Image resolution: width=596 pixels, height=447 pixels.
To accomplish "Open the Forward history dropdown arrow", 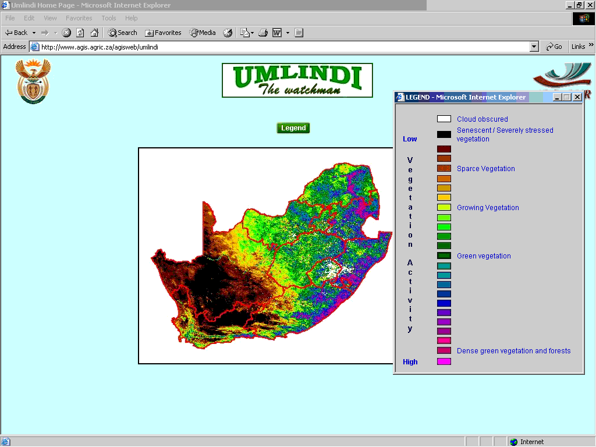I will (x=55, y=33).
